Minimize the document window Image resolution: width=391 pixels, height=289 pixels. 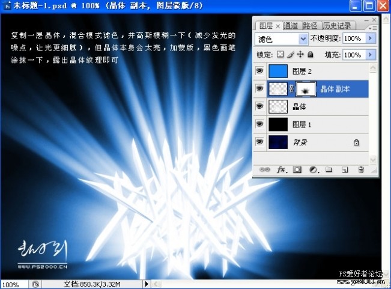tap(356, 6)
